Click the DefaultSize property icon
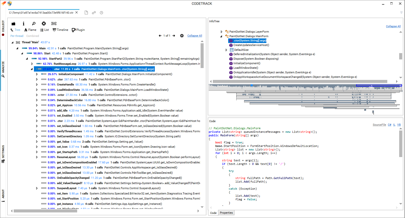 232,50
